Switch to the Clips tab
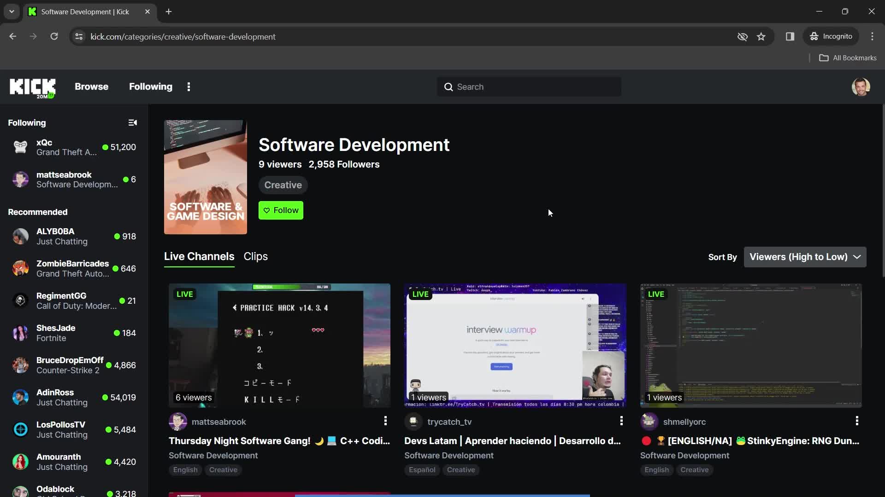 tap(255, 255)
